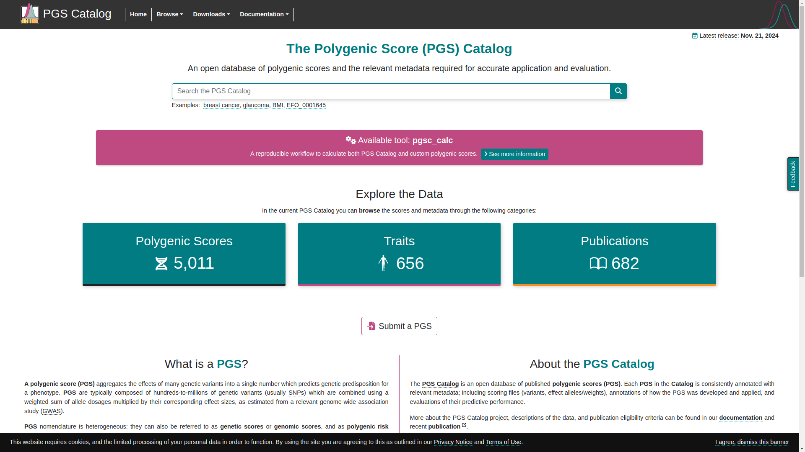Open the Publications 682 card
This screenshot has width=805, height=452.
tap(615, 254)
